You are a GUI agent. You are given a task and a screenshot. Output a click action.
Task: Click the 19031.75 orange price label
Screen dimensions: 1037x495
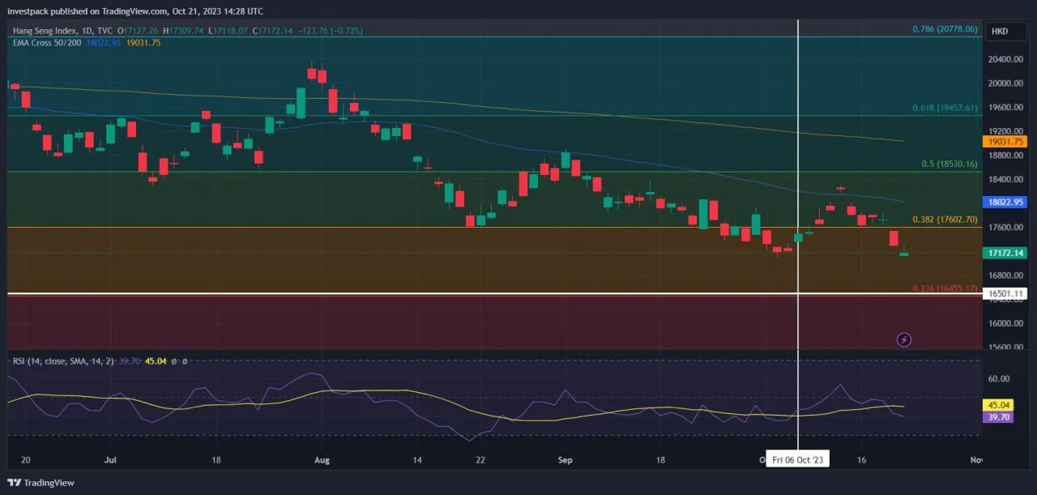click(x=1005, y=141)
